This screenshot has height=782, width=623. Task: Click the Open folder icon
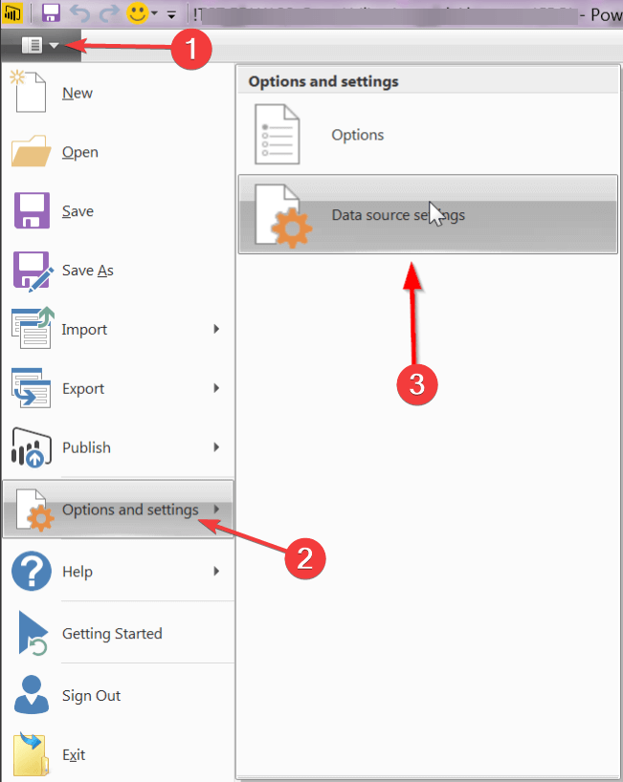[31, 151]
